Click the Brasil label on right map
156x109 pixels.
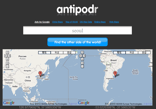(x=114, y=60)
